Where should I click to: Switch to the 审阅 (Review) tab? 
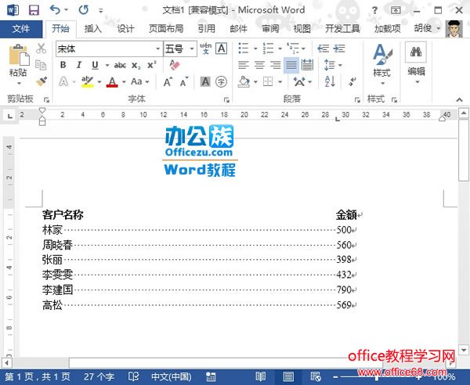pyautogui.click(x=271, y=29)
